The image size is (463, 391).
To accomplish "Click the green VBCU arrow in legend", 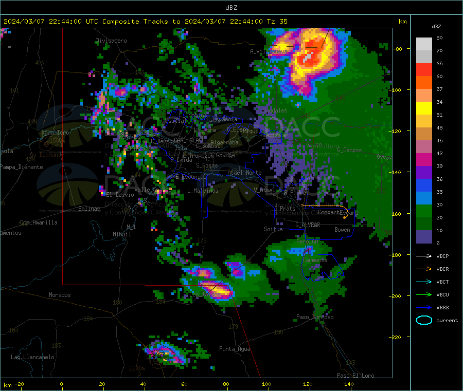I will (x=424, y=294).
